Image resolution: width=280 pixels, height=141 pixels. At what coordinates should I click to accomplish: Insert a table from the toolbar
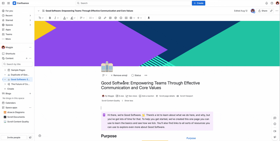coord(131,18)
